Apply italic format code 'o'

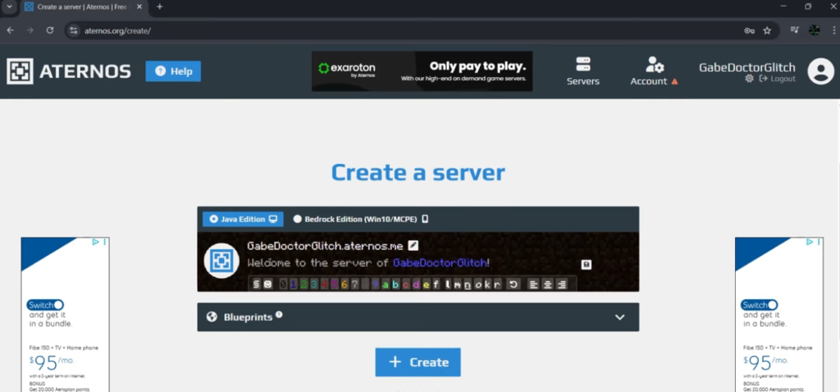tap(478, 285)
